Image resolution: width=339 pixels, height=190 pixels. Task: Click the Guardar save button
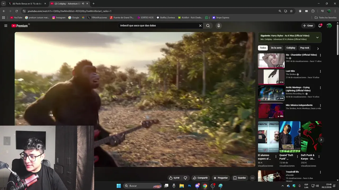(239, 178)
